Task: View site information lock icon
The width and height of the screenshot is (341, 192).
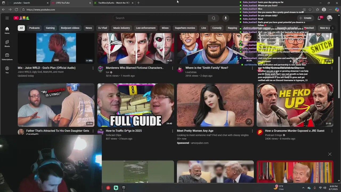Action: pos(23,10)
